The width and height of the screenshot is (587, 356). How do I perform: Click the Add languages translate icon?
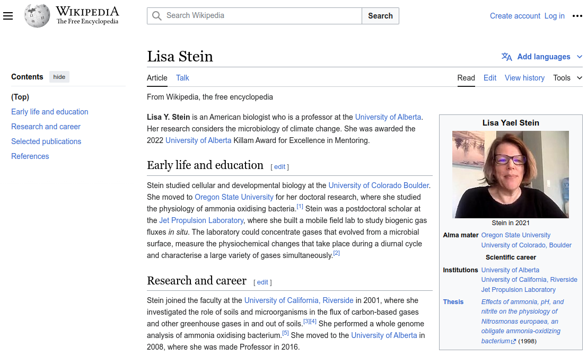[x=507, y=57]
